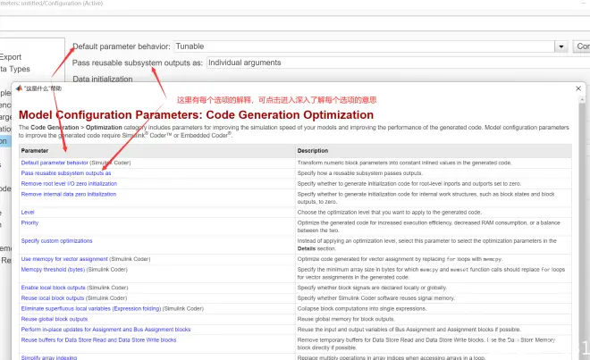Open the Default parameter behavior dropdown arrow
This screenshot has width=590, height=360.
(560, 46)
